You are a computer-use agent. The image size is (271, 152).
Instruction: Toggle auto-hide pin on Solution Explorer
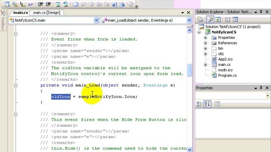tap(261, 12)
